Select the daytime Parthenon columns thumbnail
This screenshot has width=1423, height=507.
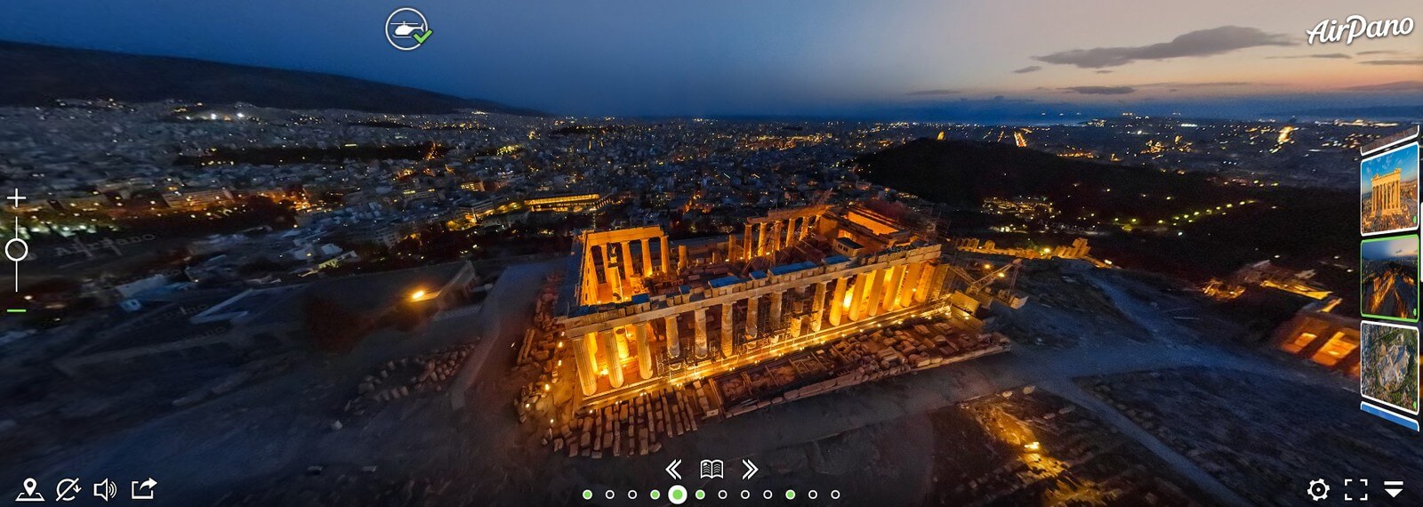(1389, 189)
